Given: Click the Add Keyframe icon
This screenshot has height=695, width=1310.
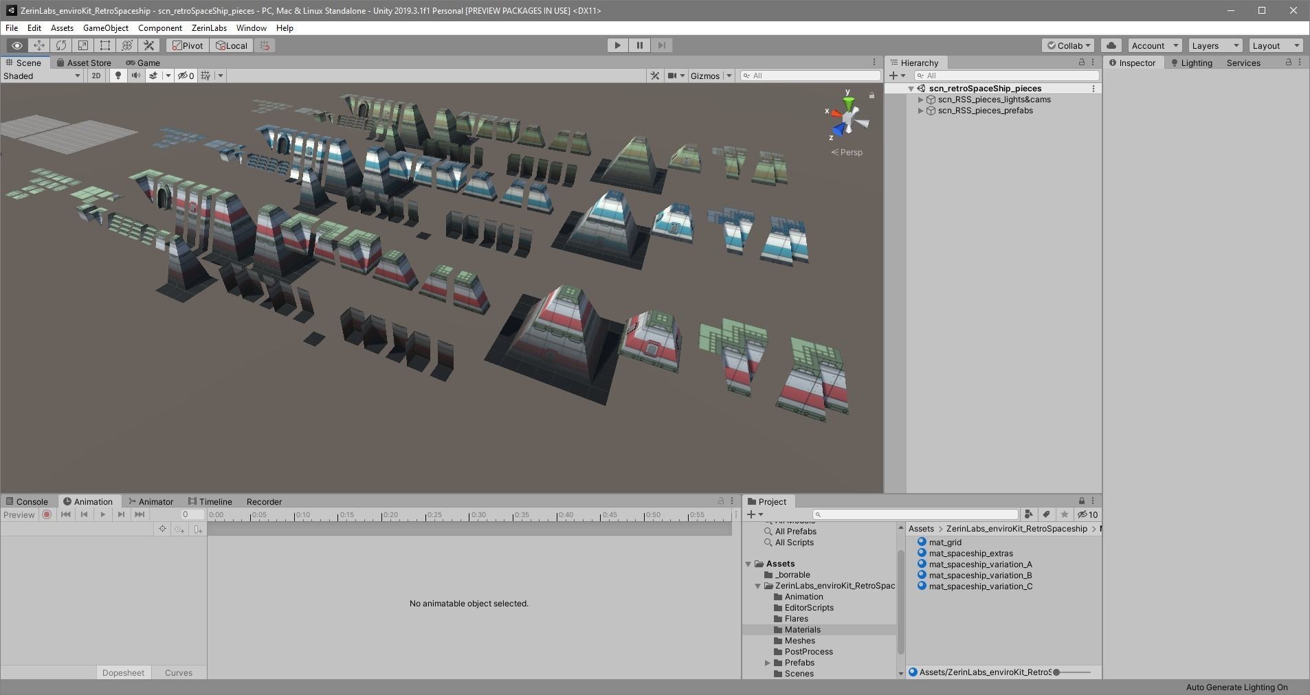Looking at the screenshot, I should pos(180,529).
